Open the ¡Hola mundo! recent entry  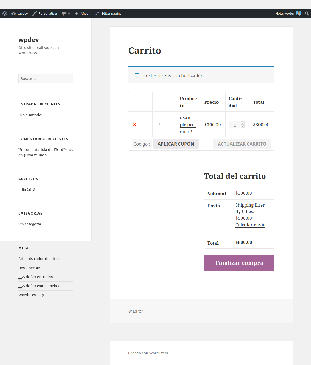(x=30, y=115)
